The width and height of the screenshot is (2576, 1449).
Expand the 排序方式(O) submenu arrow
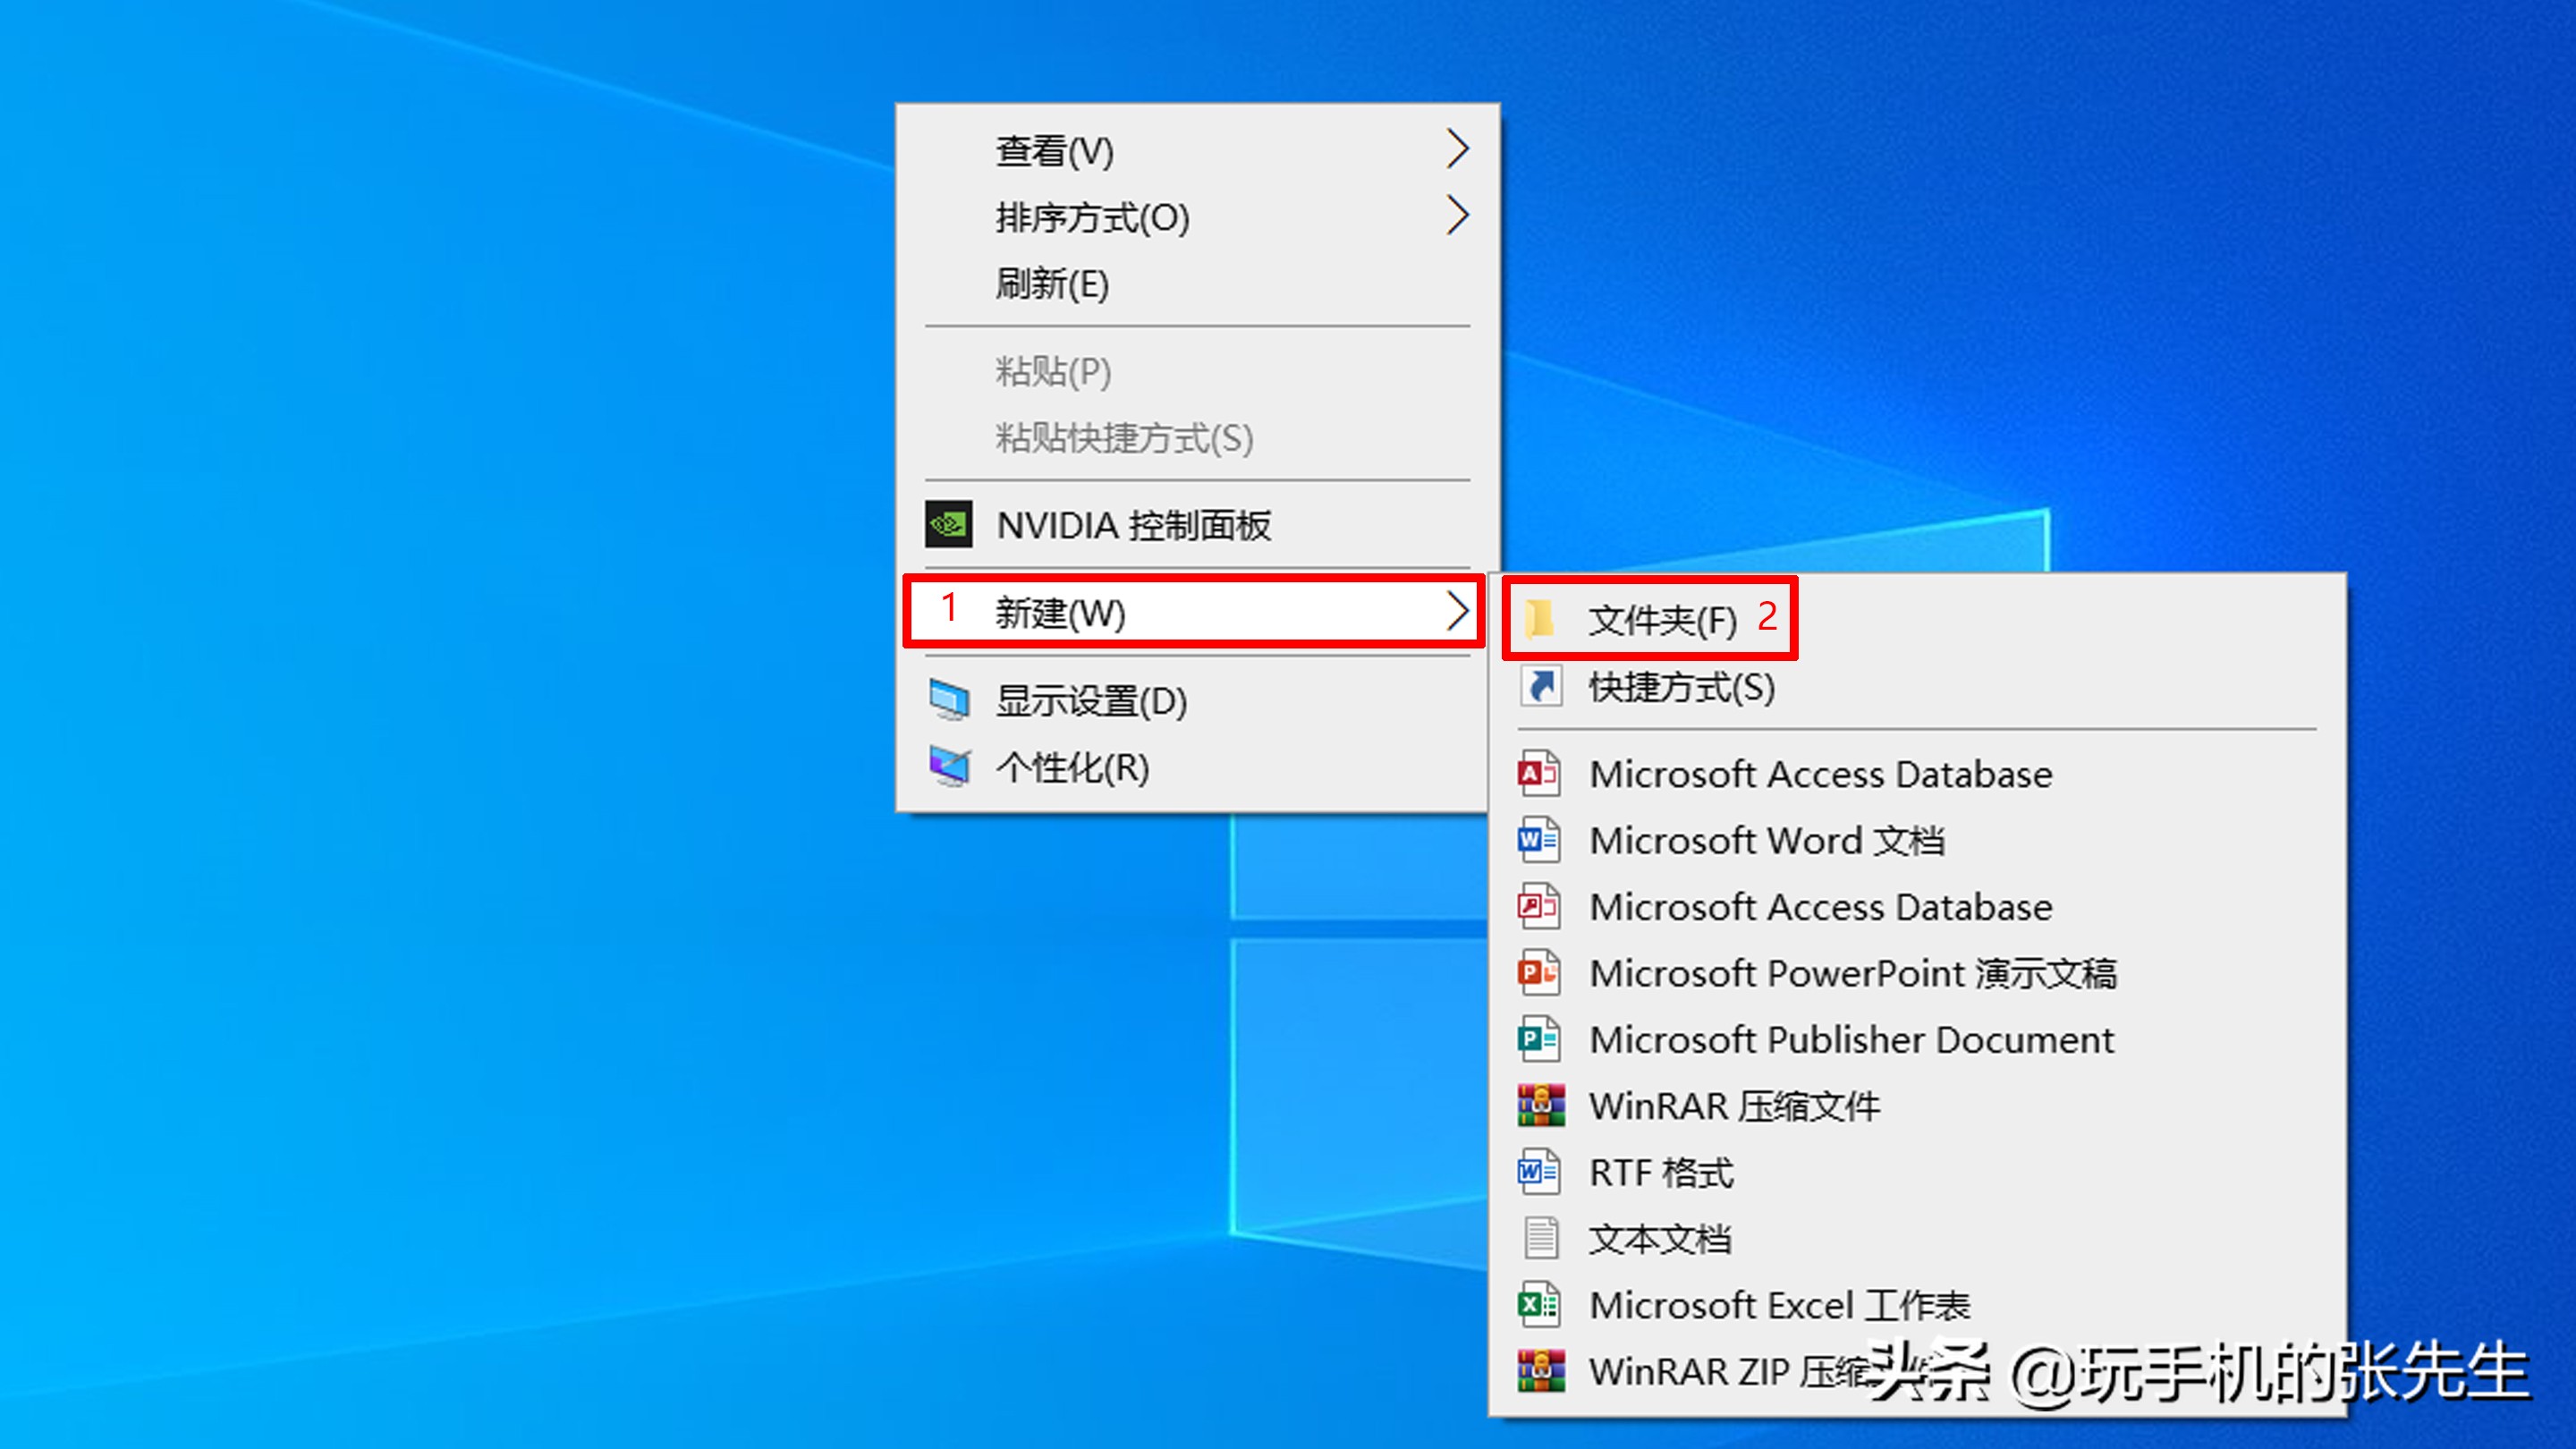click(x=1457, y=216)
